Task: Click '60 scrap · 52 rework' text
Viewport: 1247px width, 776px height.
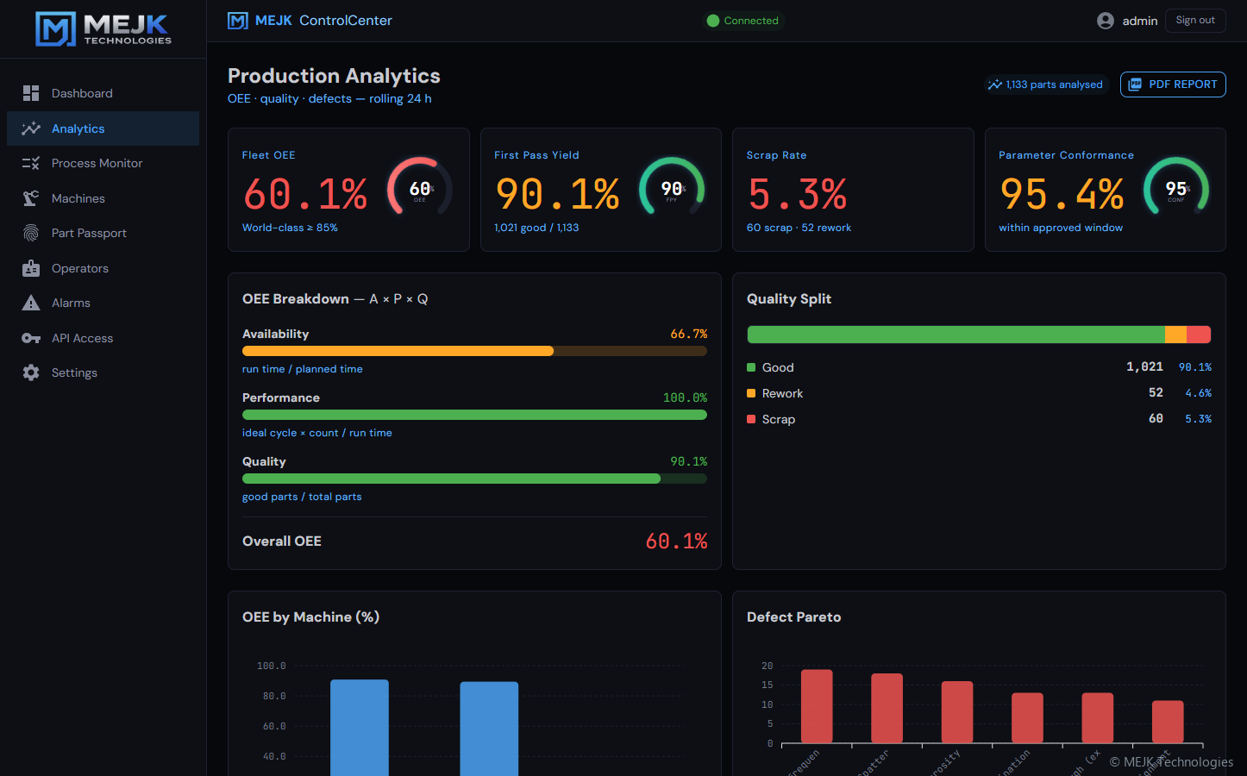Action: (799, 228)
